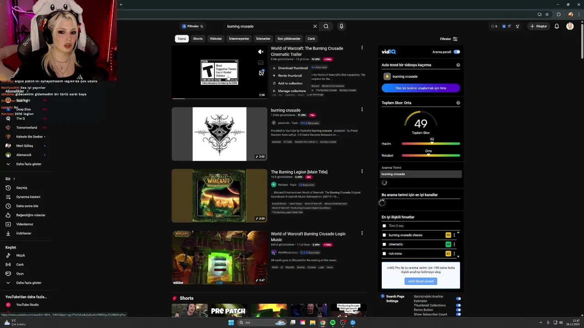The image size is (584, 328).
Task: Expand subscriptions with 'Daha fazla göster' under Alienarock
Action: coord(28,164)
